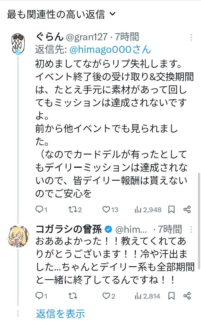Reply to コガラシの曾孫's tweet via comment icon
This screenshot has width=201, height=327.
click(39, 296)
